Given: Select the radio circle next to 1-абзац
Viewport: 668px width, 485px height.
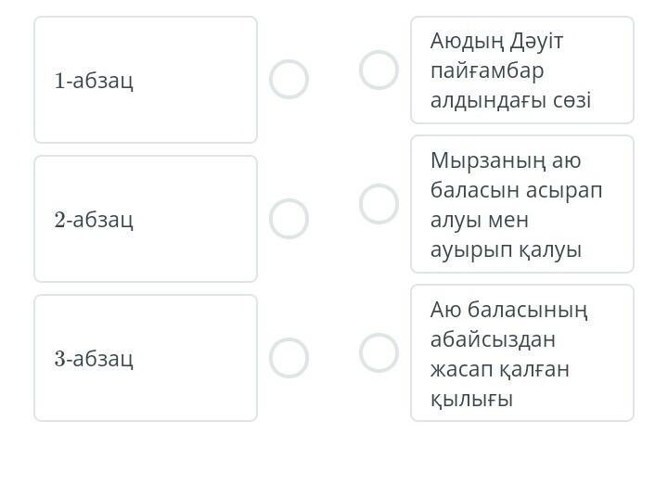Looking at the screenshot, I should [x=289, y=80].
